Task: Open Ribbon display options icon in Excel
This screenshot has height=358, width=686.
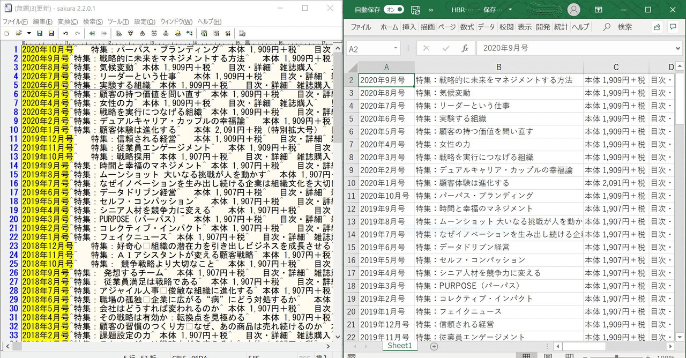Action: point(598,10)
